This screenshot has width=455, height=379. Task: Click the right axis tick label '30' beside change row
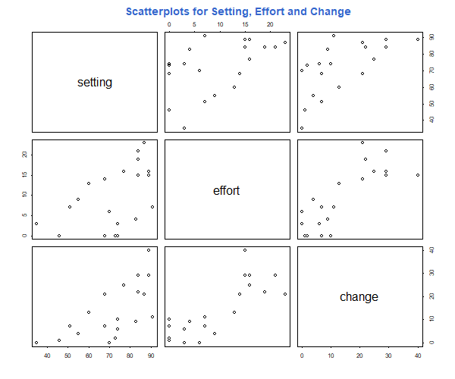point(431,273)
